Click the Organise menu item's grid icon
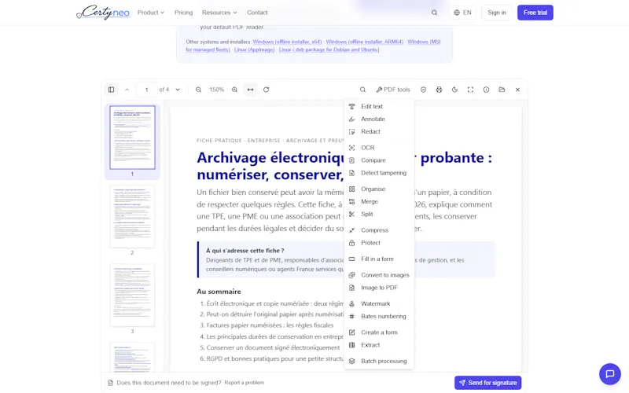 click(351, 189)
